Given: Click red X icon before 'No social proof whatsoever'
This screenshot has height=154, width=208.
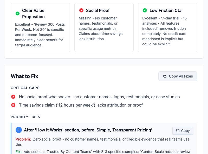Looking at the screenshot, I should tap(13, 97).
